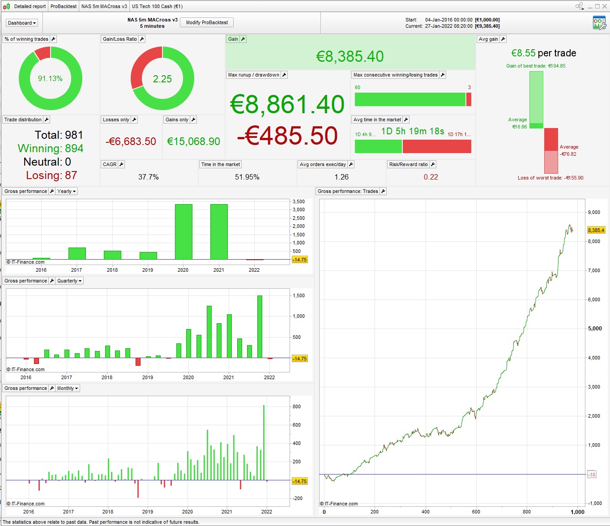Click the 'Winning: 894' text
Viewport: 610px width, 526px height.
[x=51, y=148]
